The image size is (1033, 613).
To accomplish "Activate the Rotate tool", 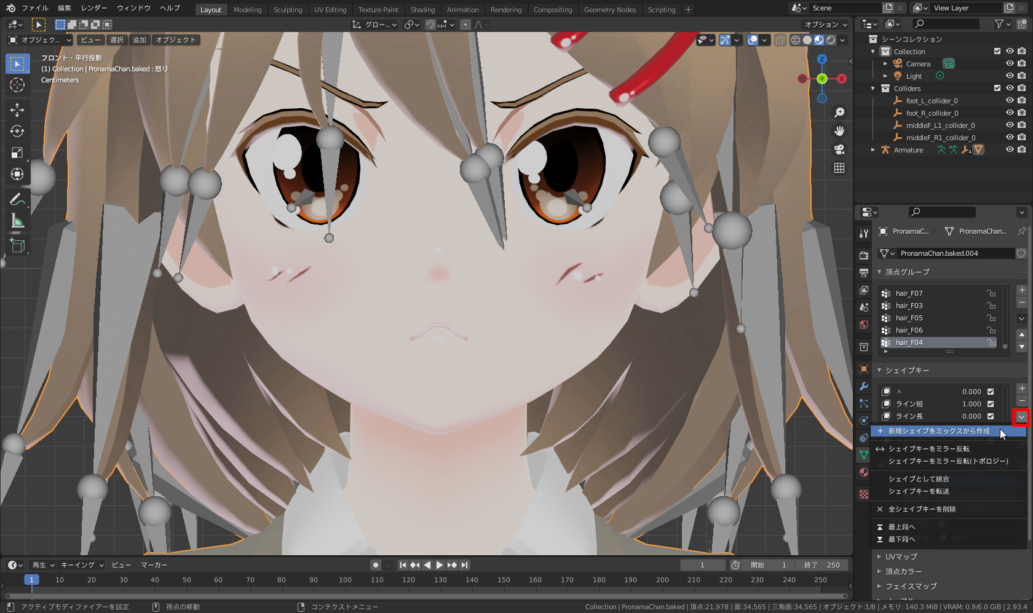I will [17, 131].
